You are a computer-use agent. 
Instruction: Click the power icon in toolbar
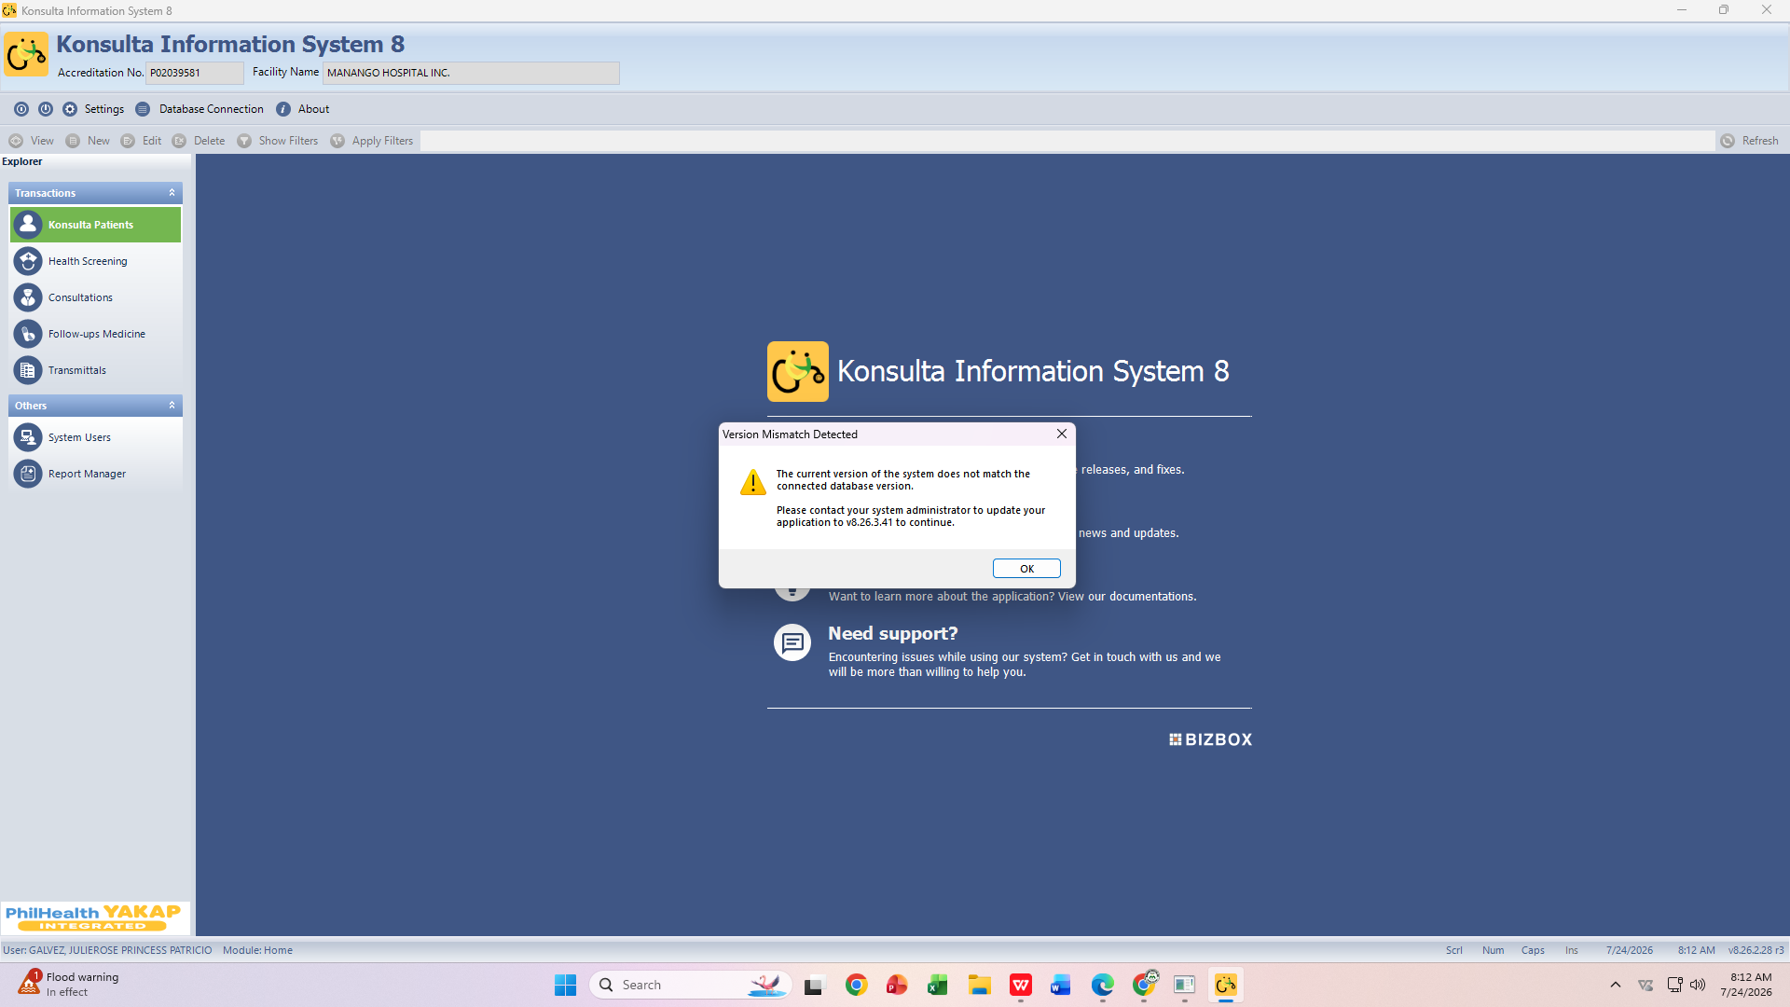pyautogui.click(x=46, y=109)
